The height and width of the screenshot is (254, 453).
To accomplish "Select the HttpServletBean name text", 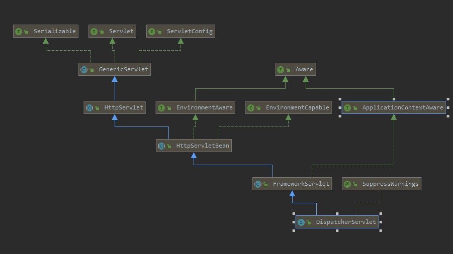I will click(202, 146).
